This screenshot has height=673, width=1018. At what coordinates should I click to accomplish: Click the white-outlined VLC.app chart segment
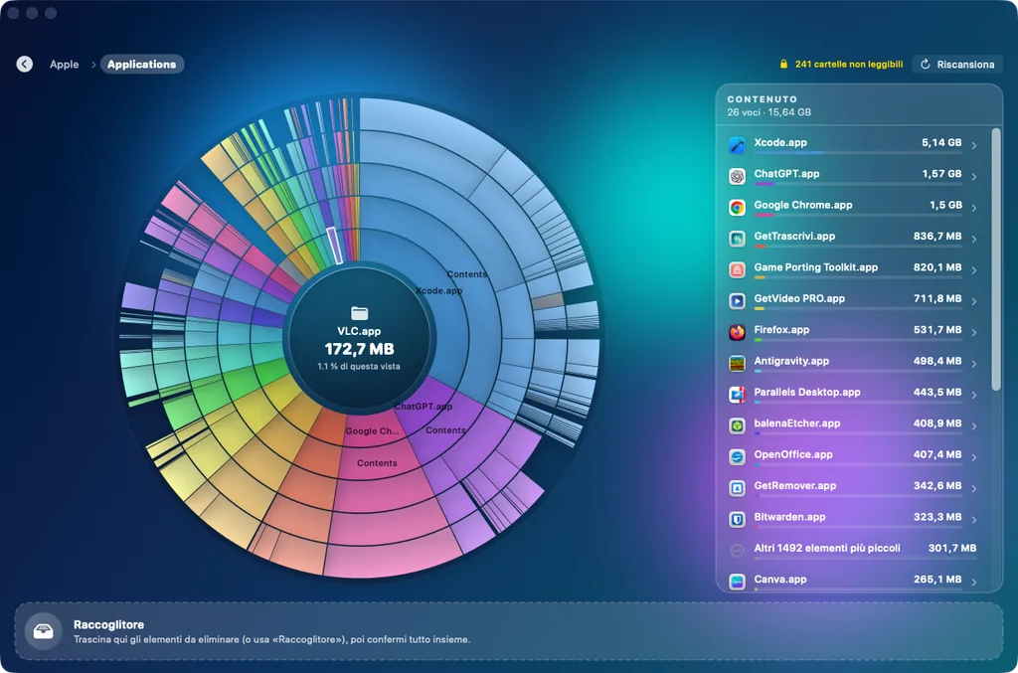334,246
